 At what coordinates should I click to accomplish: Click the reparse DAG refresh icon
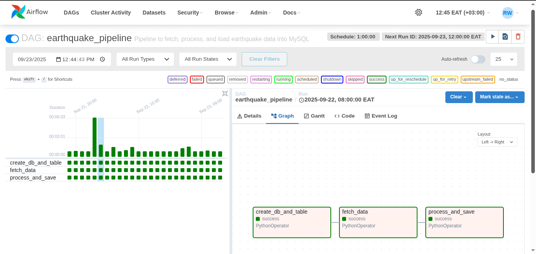[505, 36]
